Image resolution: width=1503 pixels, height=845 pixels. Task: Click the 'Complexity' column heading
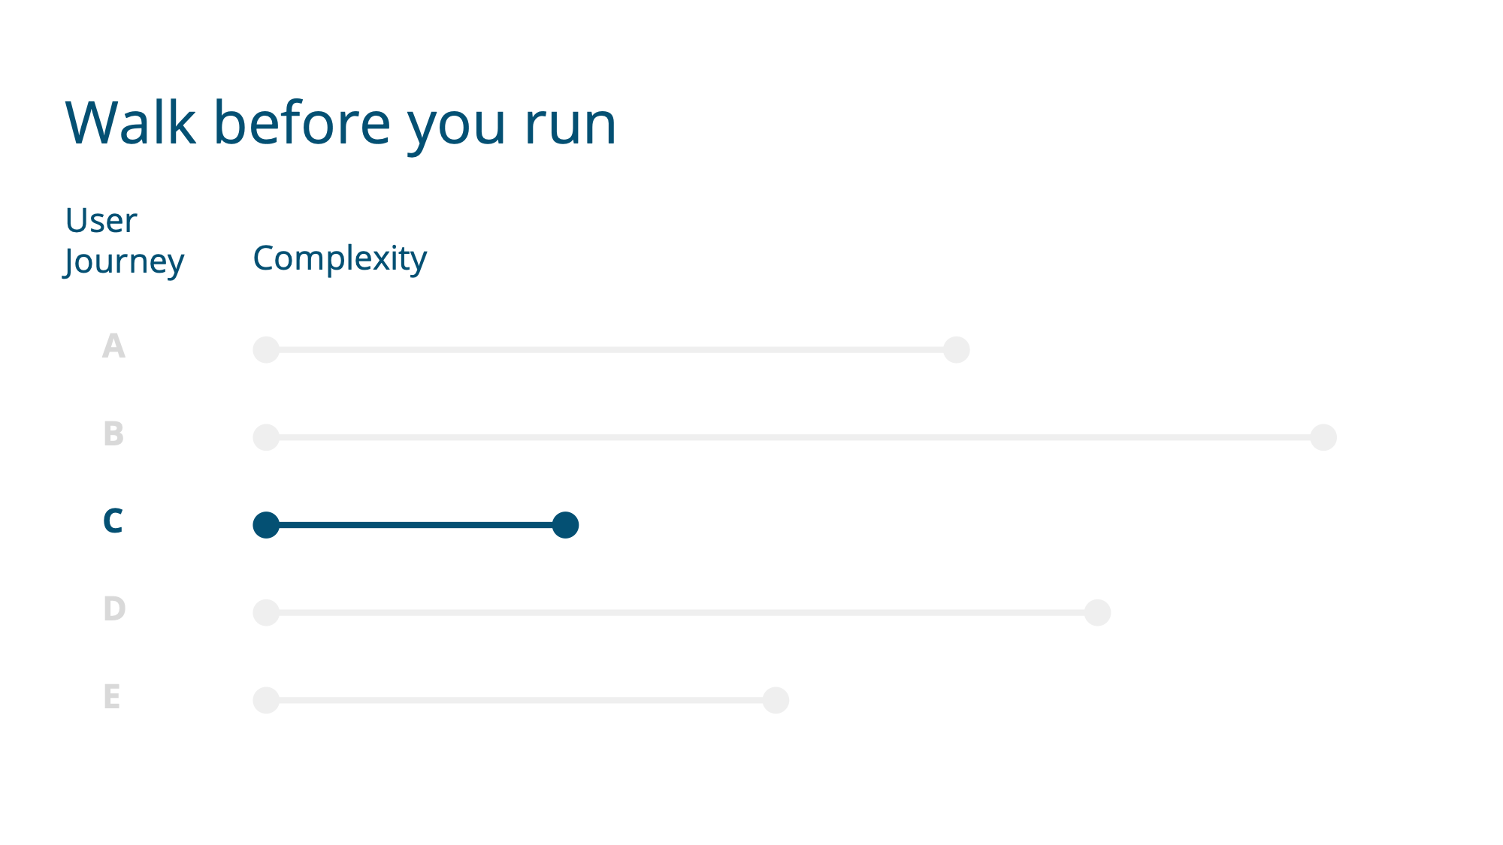coord(340,259)
